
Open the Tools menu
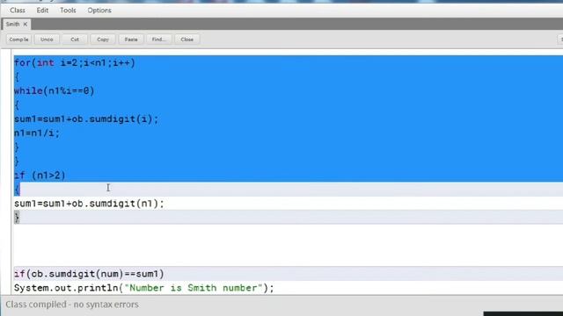pos(68,11)
